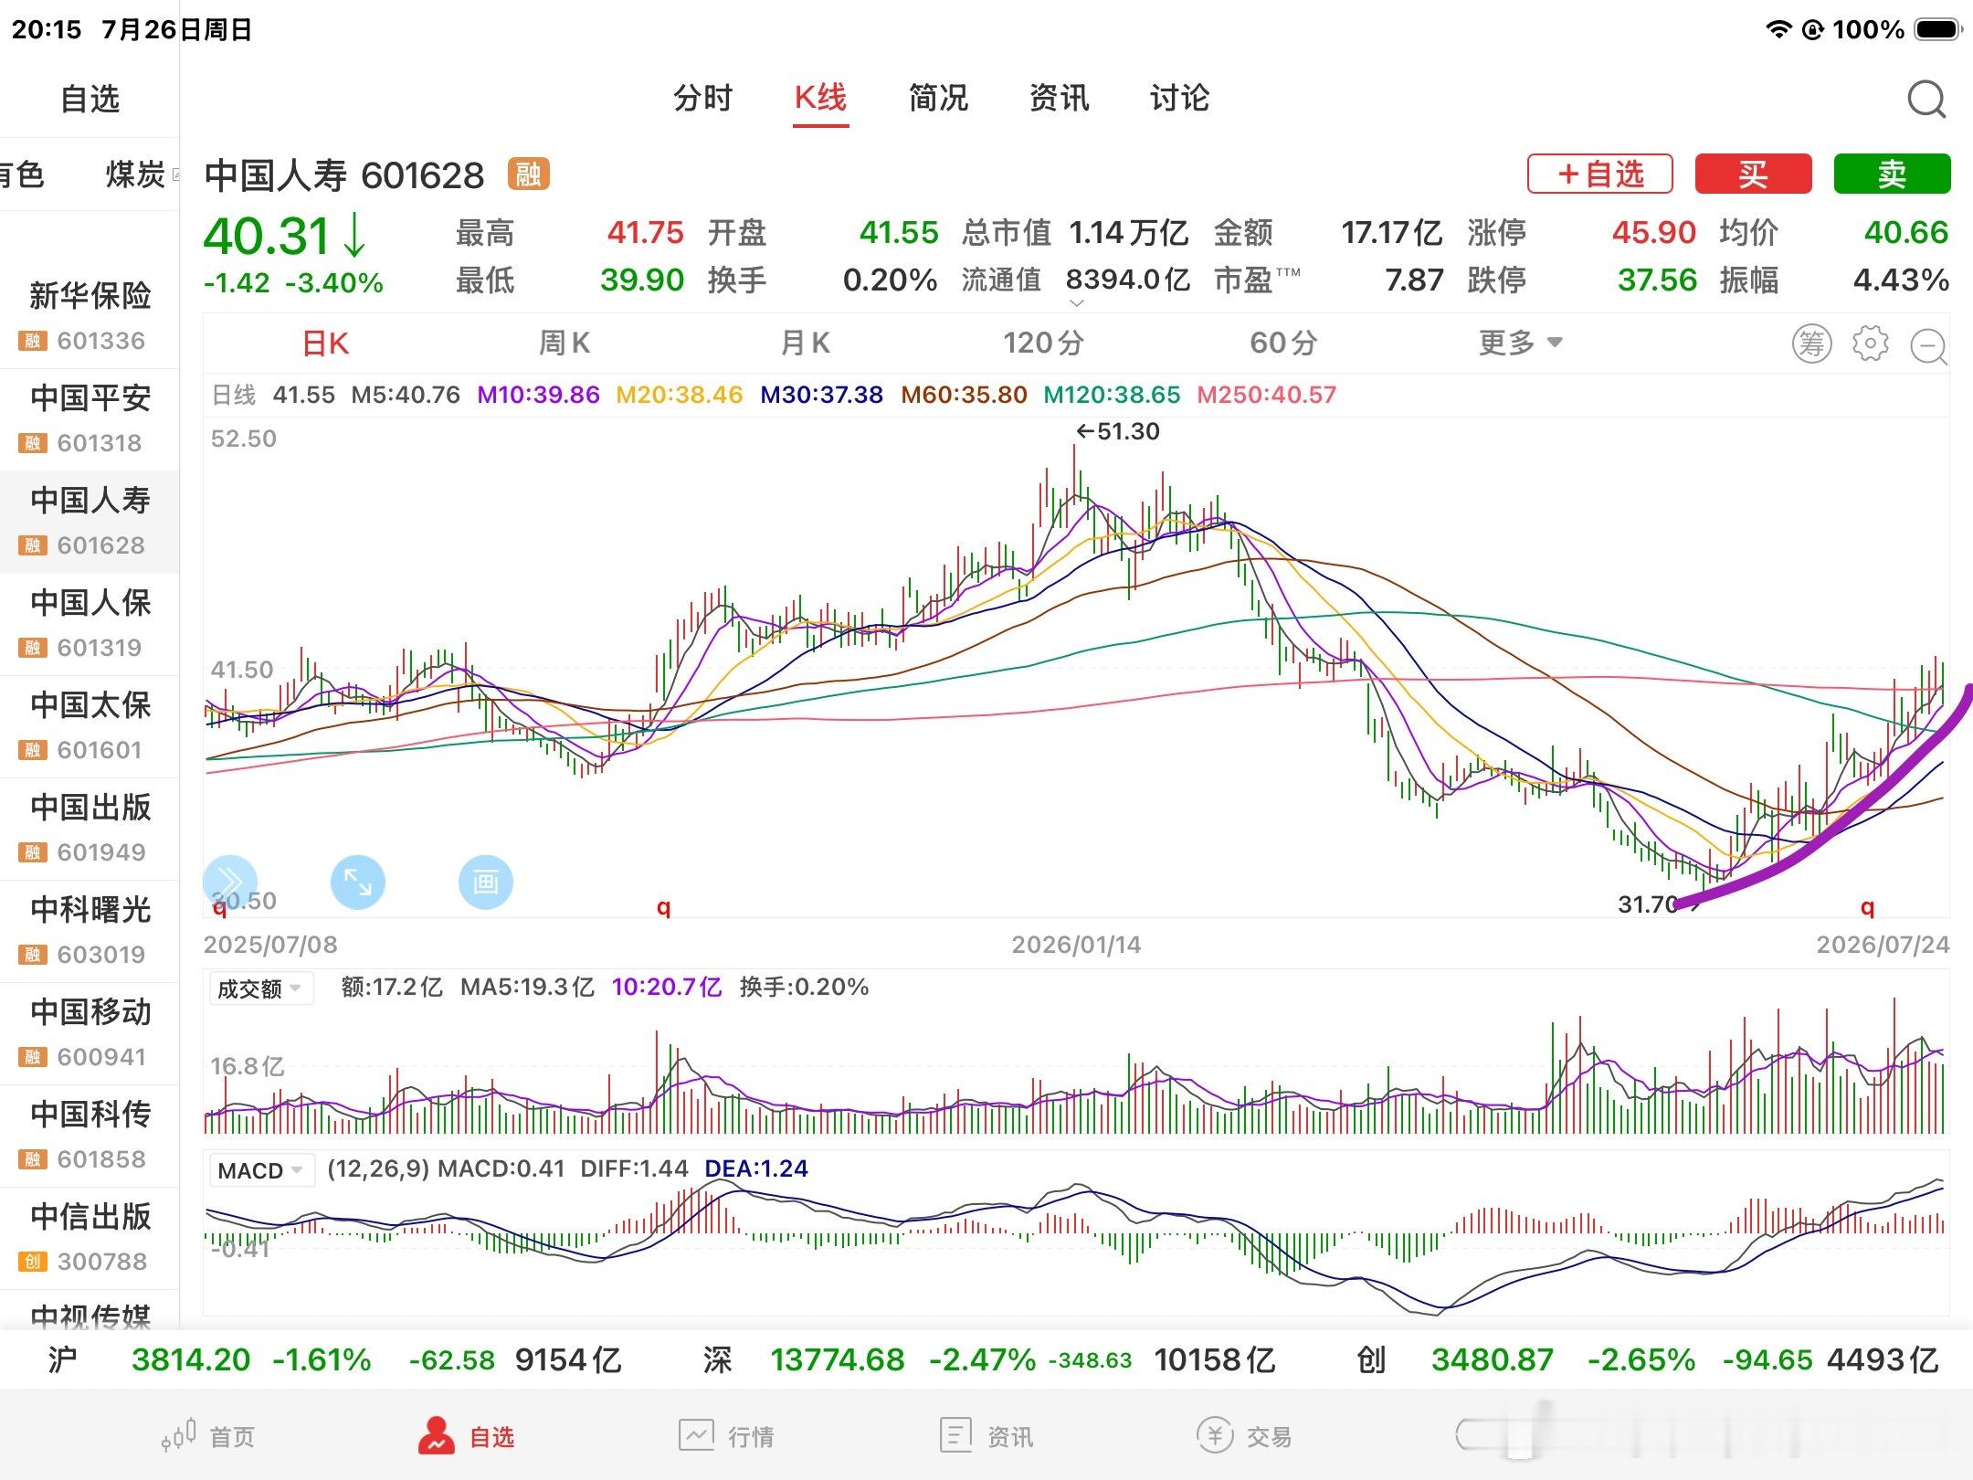Click the +自选 add to watchlist button
Image resolution: width=1973 pixels, height=1480 pixels.
point(1599,174)
